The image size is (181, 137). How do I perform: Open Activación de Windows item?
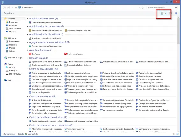point(40,100)
